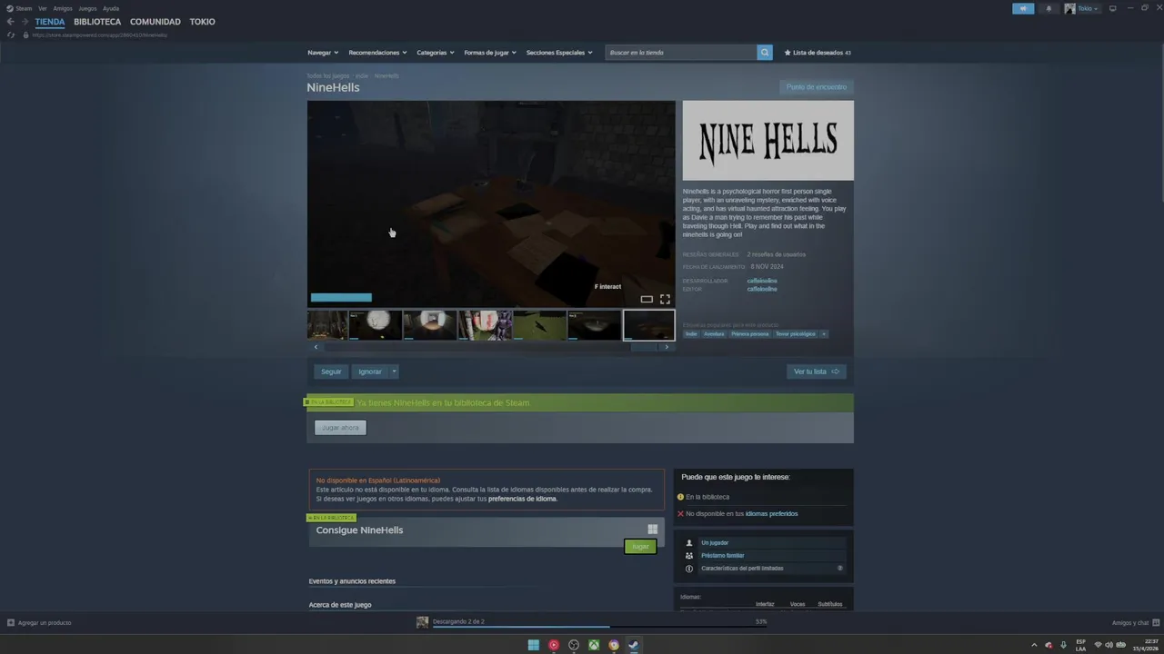Image resolution: width=1164 pixels, height=654 pixels.
Task: Open Steam icon in taskbar
Action: [634, 645]
